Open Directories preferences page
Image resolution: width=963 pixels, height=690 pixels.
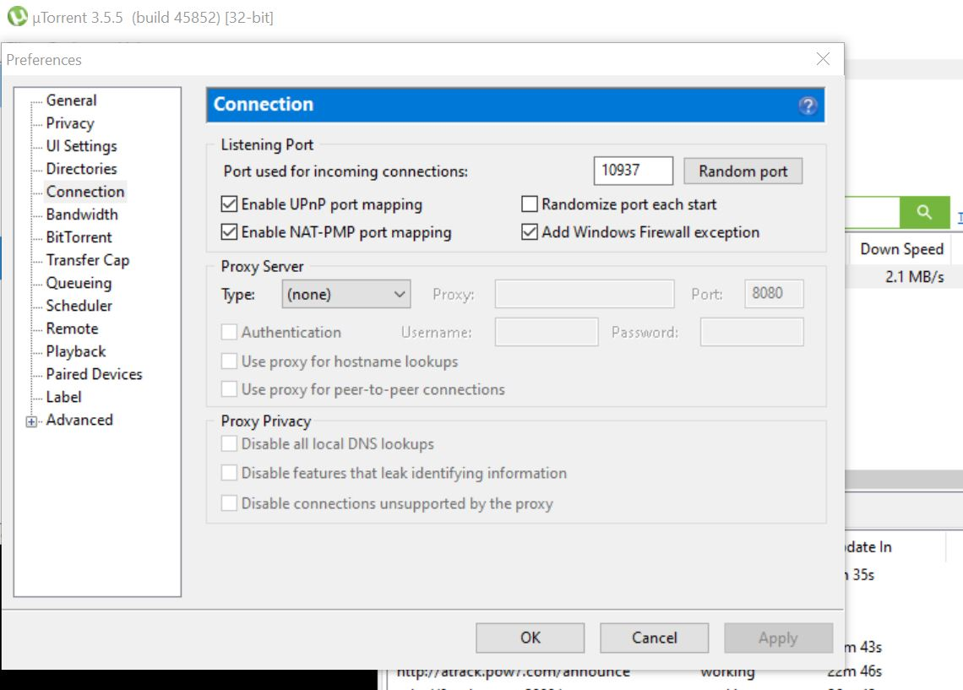[81, 169]
